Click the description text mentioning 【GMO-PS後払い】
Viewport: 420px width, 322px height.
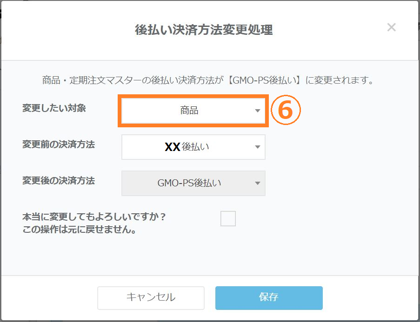click(208, 80)
